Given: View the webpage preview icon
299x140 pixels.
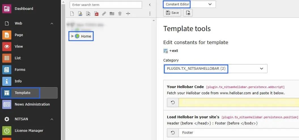Looking at the screenshot, I should (188, 13).
